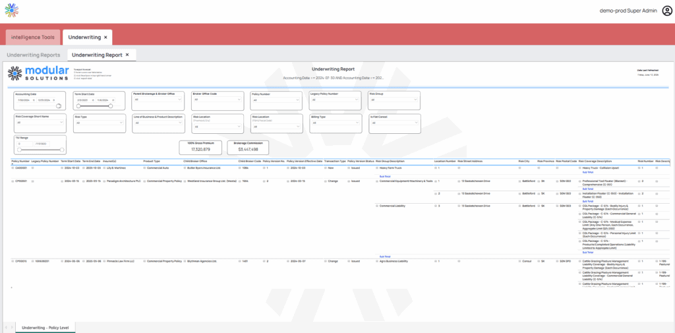Expand the Heavy Farm Truck risk group
Screen dimensions: 675x333
coord(377,168)
